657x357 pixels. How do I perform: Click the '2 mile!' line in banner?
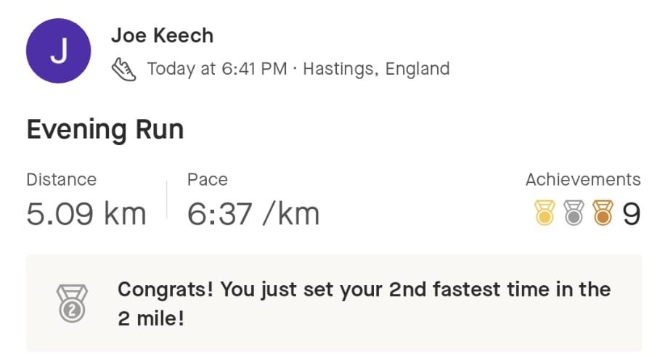151,319
